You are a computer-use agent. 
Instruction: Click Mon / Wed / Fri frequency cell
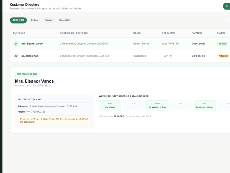[171, 44]
